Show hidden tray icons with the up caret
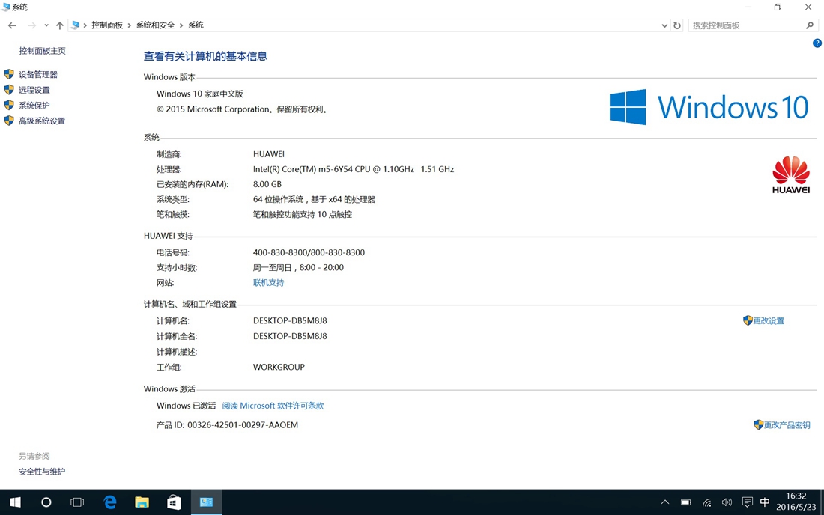824x515 pixels. [664, 502]
